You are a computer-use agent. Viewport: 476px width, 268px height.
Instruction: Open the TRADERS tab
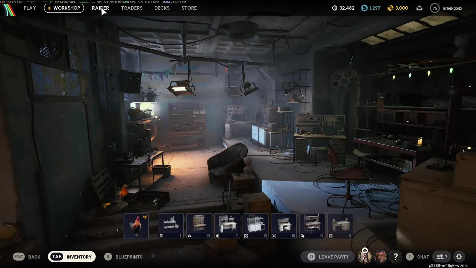[x=132, y=8]
